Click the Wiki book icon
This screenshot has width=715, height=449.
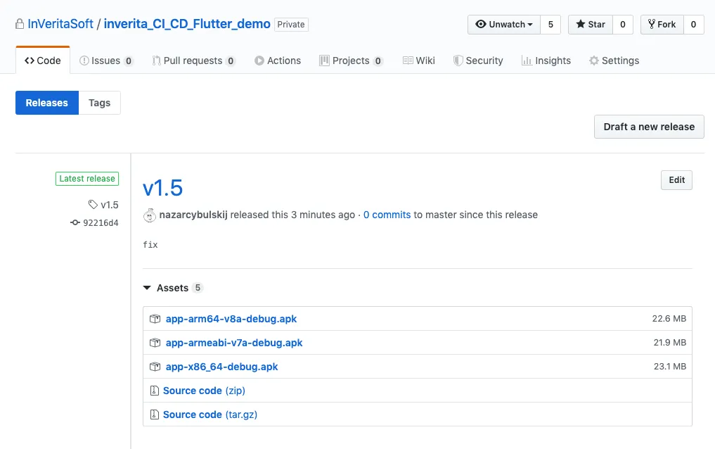click(408, 61)
